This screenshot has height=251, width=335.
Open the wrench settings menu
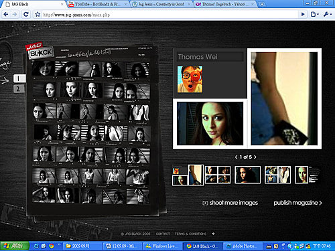pyautogui.click(x=328, y=14)
